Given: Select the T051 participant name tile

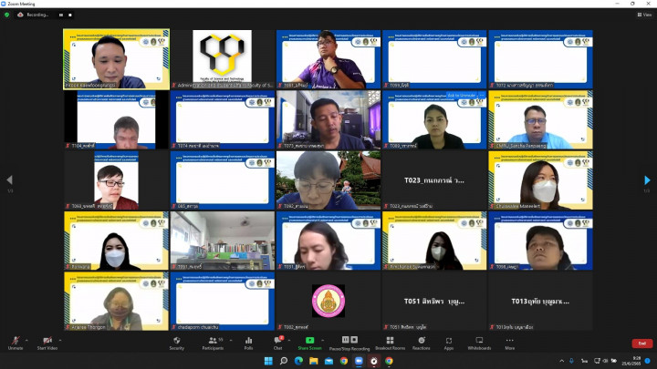Looking at the screenshot, I should 434,301.
